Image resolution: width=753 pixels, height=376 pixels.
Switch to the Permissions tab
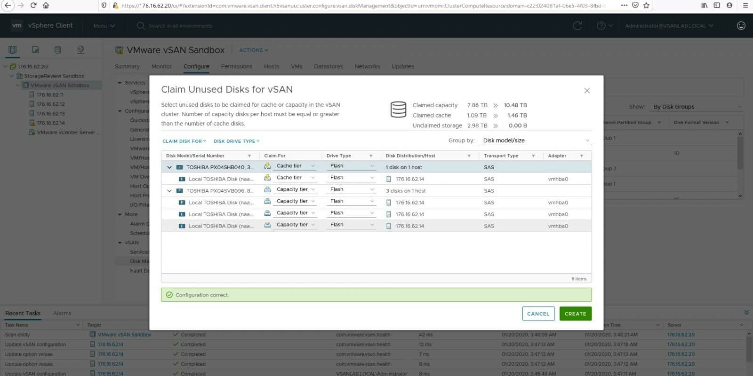click(237, 67)
